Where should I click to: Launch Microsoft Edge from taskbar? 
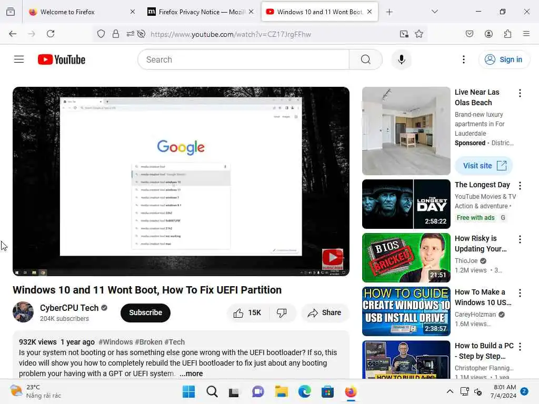pyautogui.click(x=305, y=391)
